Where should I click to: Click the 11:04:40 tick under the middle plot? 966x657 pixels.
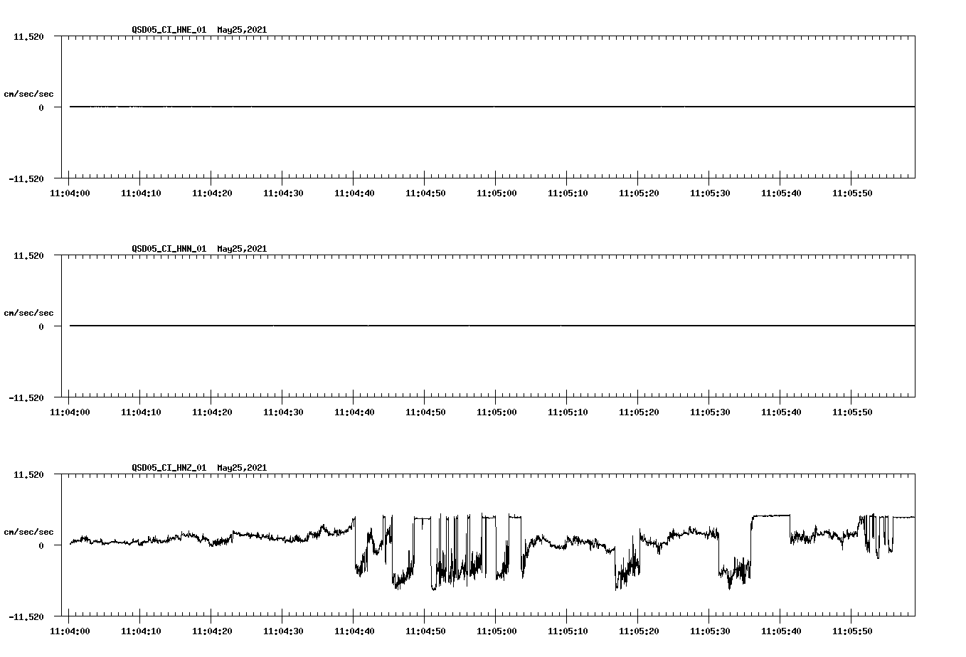tap(354, 411)
